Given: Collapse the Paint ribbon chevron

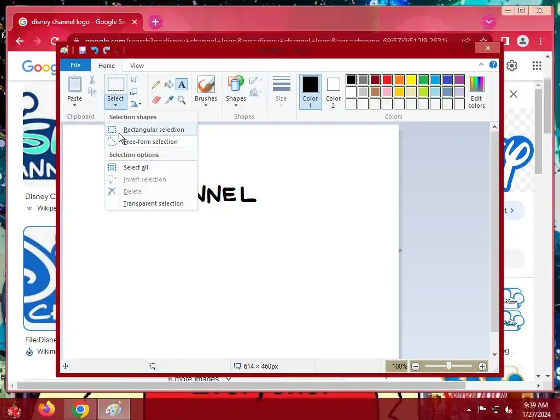Looking at the screenshot, I should [481, 65].
